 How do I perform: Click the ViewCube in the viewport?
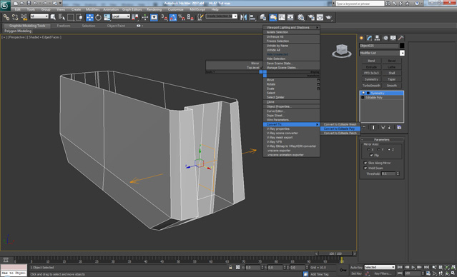(342, 51)
